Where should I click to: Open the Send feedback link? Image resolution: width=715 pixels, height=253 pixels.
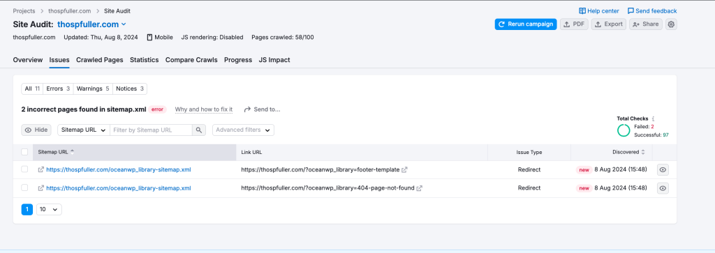[652, 11]
